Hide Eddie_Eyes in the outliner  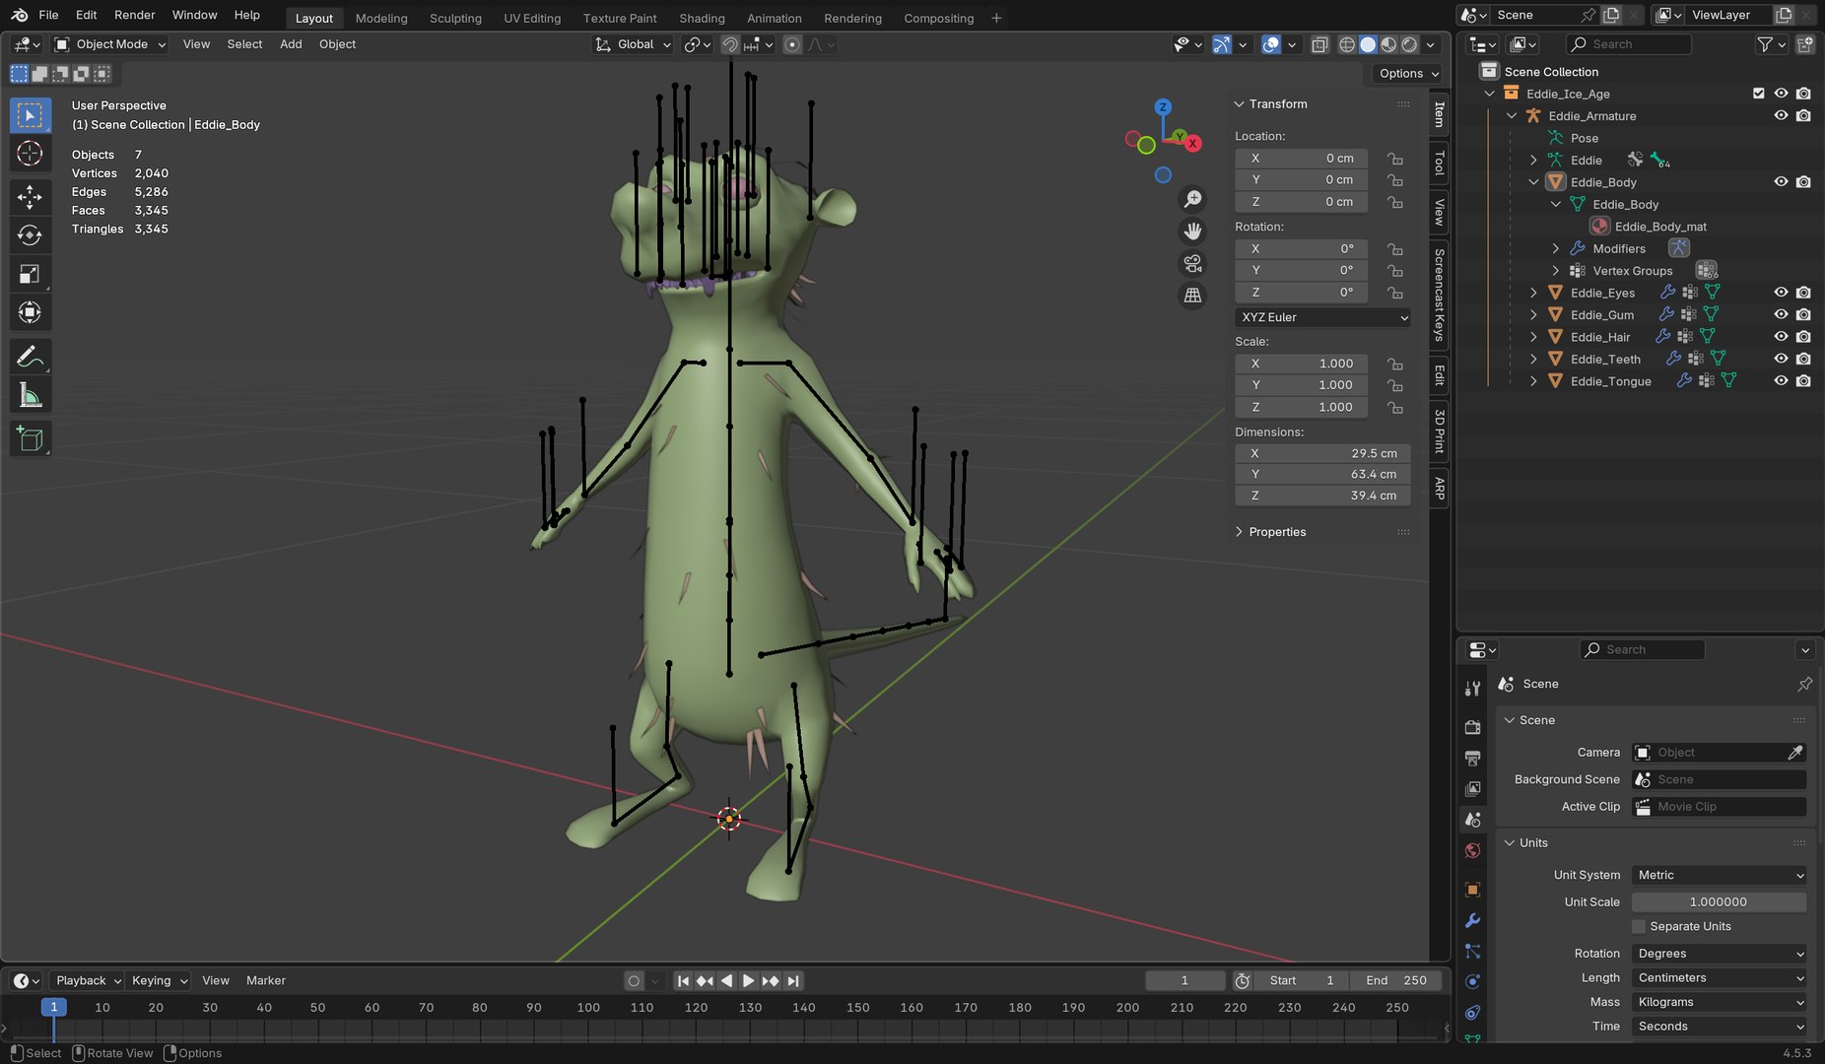point(1781,293)
